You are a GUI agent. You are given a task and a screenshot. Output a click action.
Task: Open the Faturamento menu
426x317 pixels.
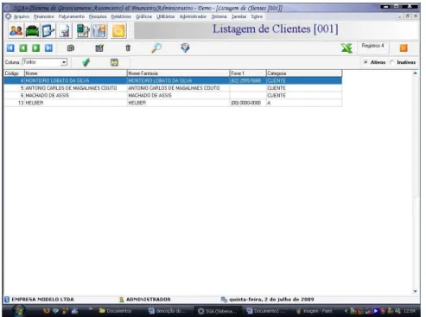[x=72, y=16]
